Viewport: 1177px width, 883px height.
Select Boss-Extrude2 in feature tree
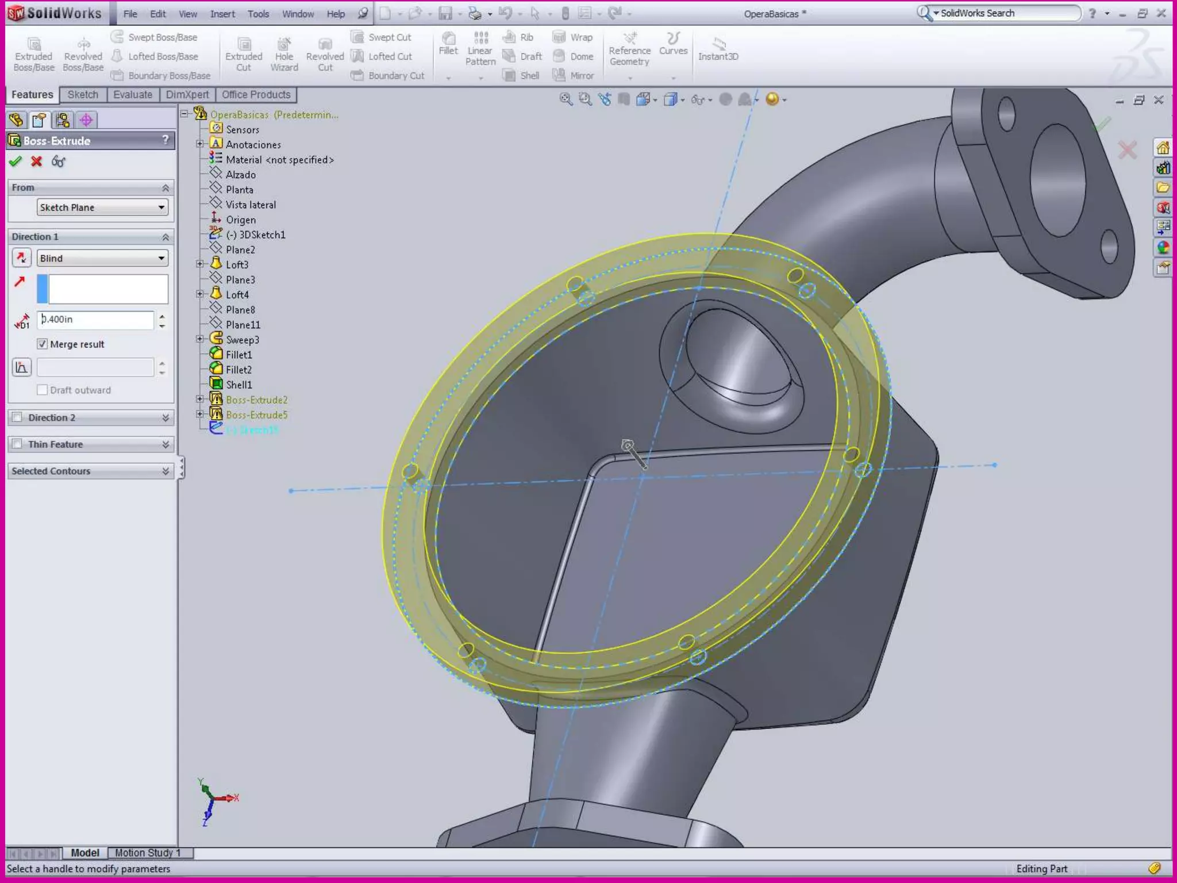(256, 400)
